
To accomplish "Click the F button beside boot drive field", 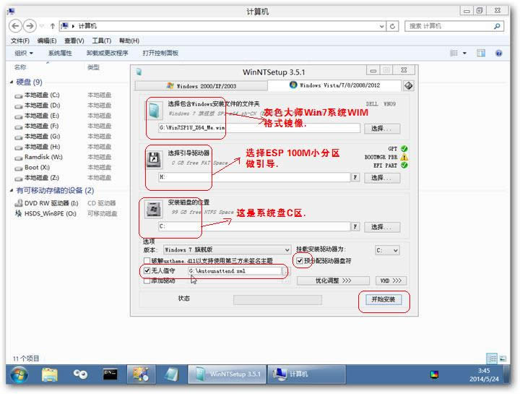I will [355, 177].
